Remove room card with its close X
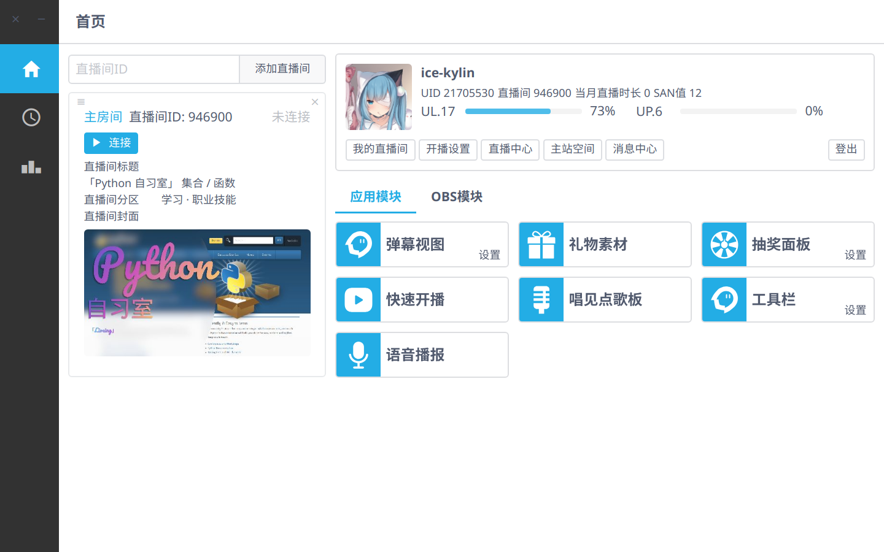884x552 pixels. (x=315, y=102)
